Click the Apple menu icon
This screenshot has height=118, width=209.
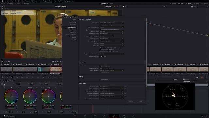(x=2, y=1)
